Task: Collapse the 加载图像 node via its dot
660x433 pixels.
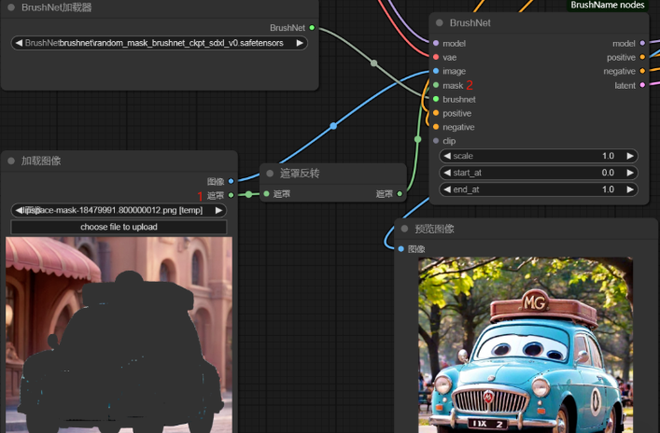Action: click(11, 161)
